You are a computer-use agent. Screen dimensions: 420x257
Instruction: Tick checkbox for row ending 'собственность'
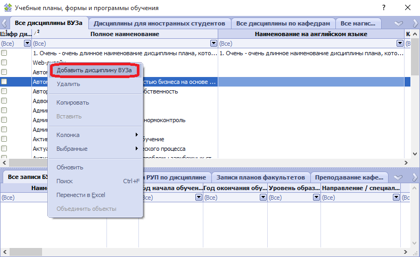pyautogui.click(x=4, y=91)
